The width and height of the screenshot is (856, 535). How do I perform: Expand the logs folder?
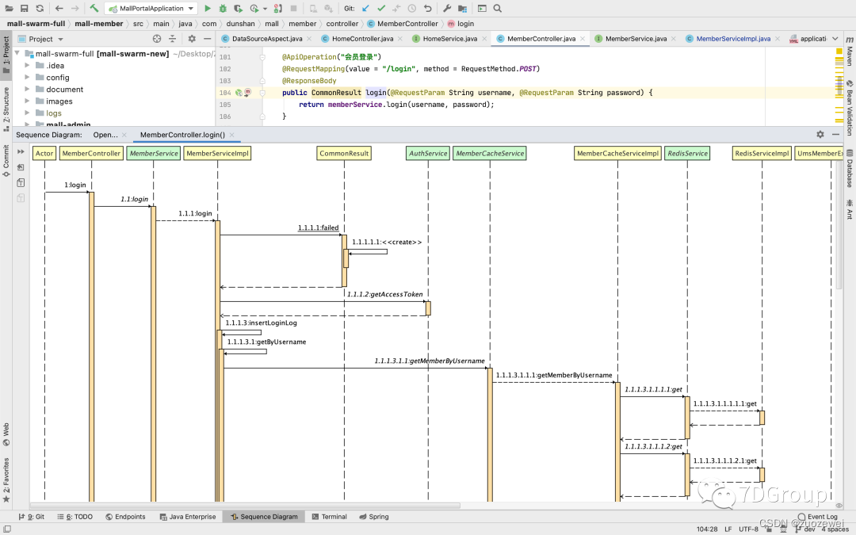(x=27, y=113)
